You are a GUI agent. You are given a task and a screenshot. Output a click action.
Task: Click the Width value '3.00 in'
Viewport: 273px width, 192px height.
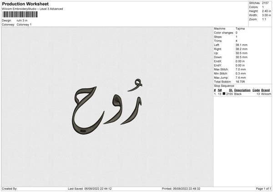[266, 15]
